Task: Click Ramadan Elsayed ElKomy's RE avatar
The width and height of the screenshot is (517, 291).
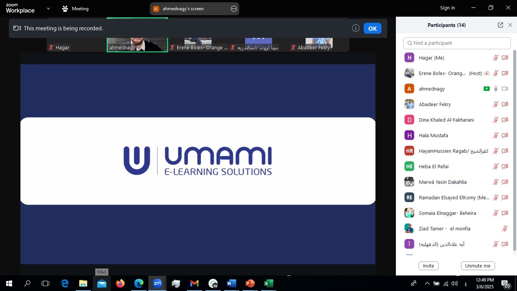Action: tap(409, 197)
